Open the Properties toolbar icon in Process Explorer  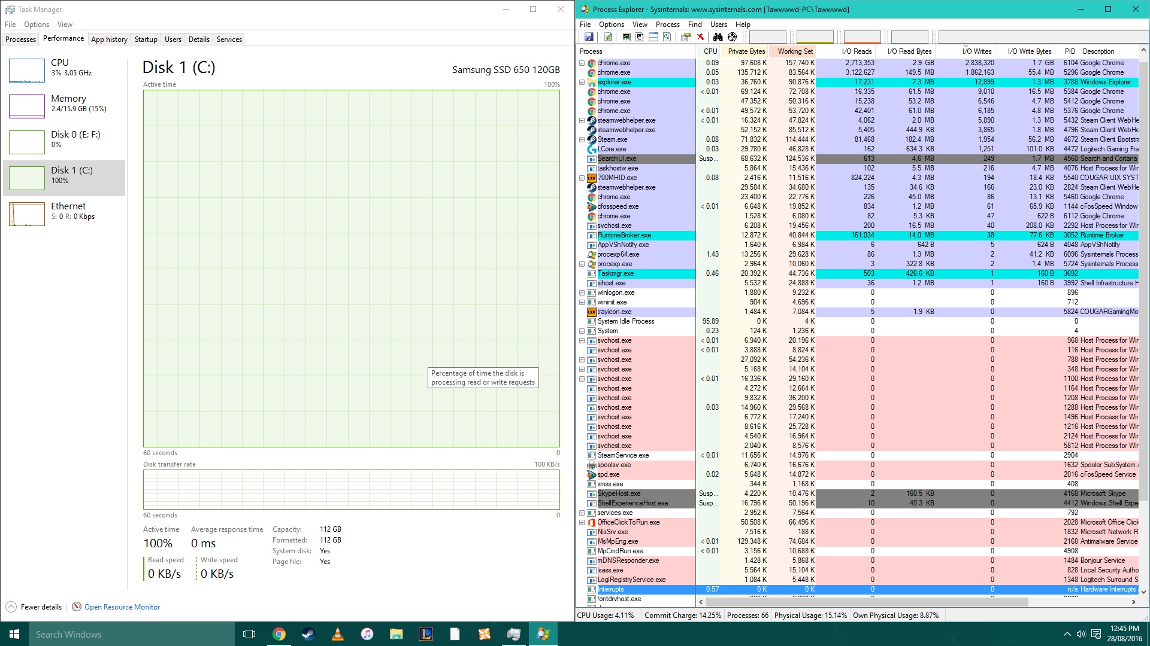click(x=686, y=37)
